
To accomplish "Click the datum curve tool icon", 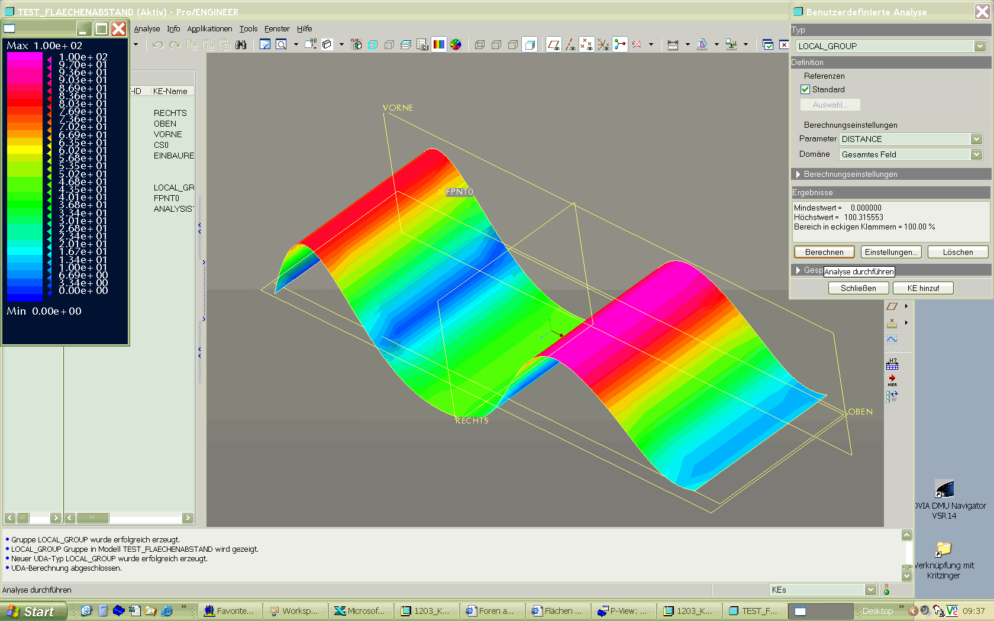I will tap(892, 339).
